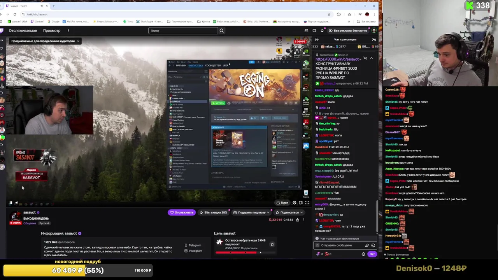Open Bits: скидка 28% button
498x280 pixels.
pyautogui.click(x=213, y=212)
